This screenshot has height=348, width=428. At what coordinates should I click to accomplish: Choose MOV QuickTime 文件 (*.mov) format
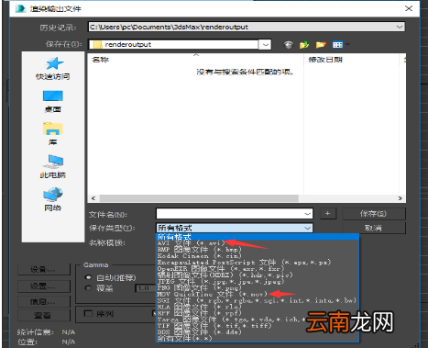(258, 294)
